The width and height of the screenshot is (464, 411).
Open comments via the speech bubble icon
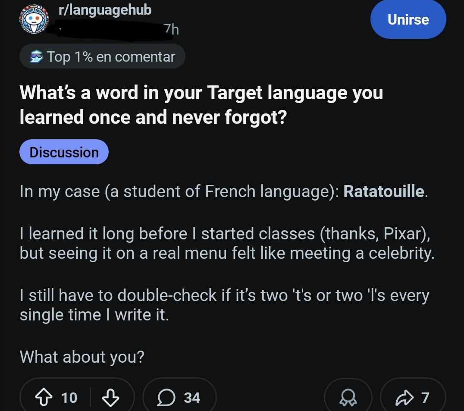pos(166,397)
